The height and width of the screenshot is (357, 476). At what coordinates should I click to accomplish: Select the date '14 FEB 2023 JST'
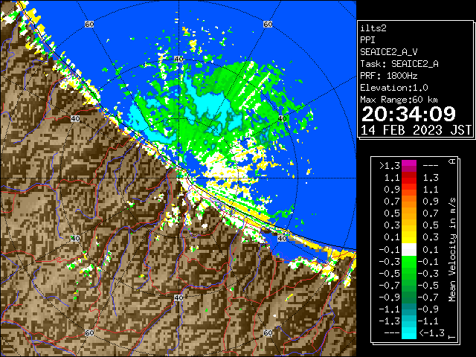point(416,130)
